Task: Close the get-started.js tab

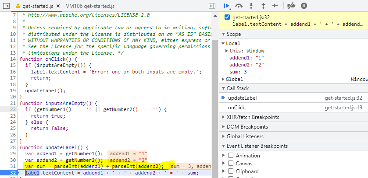Action: click(x=58, y=6)
